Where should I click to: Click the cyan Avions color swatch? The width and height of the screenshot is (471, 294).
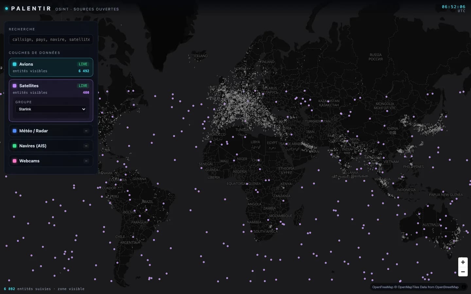[x=14, y=64]
